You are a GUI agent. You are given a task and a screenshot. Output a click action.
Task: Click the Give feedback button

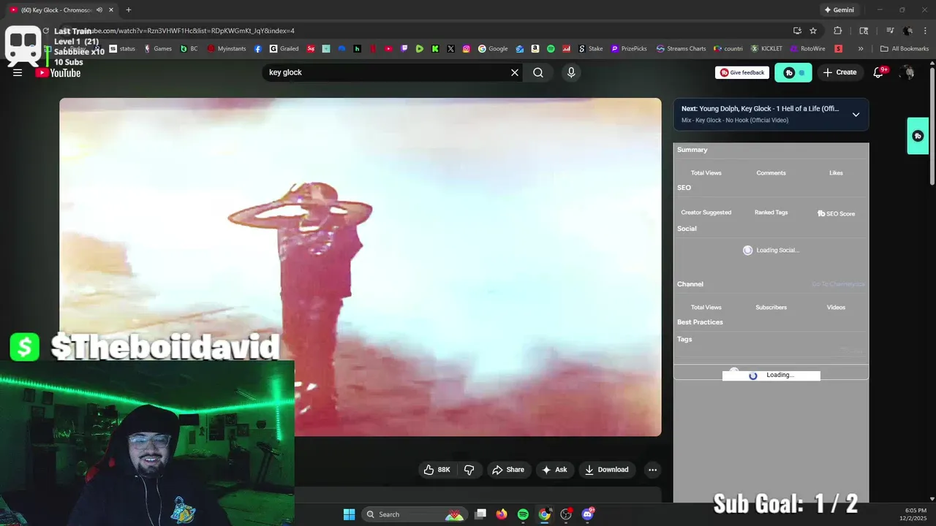tap(742, 72)
